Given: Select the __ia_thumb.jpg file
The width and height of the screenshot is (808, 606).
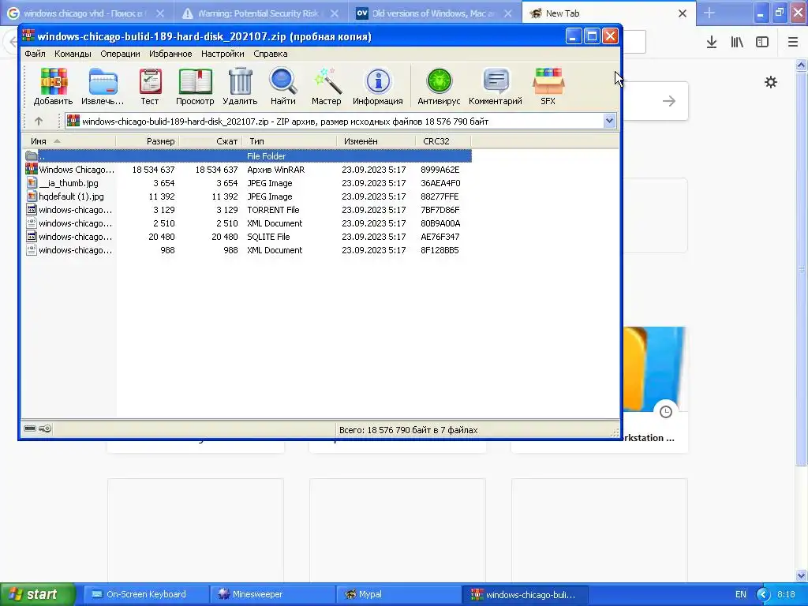Looking at the screenshot, I should [247, 183].
